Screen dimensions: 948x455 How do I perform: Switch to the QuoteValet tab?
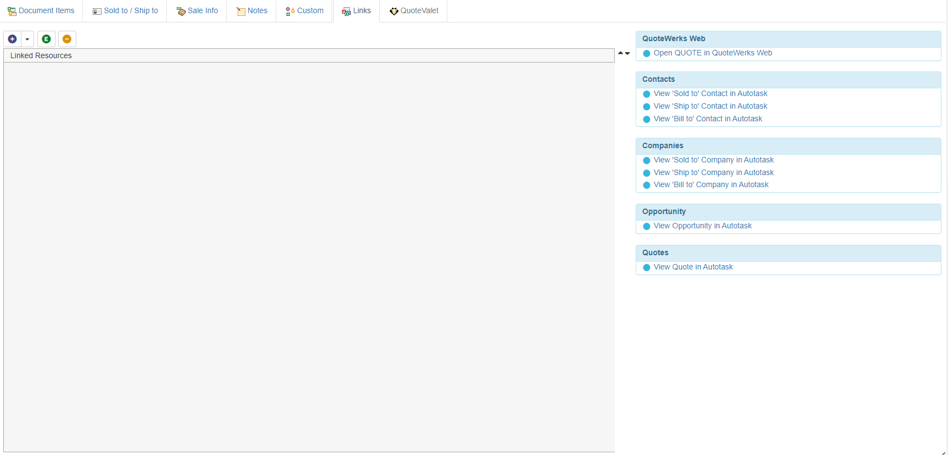pyautogui.click(x=414, y=11)
